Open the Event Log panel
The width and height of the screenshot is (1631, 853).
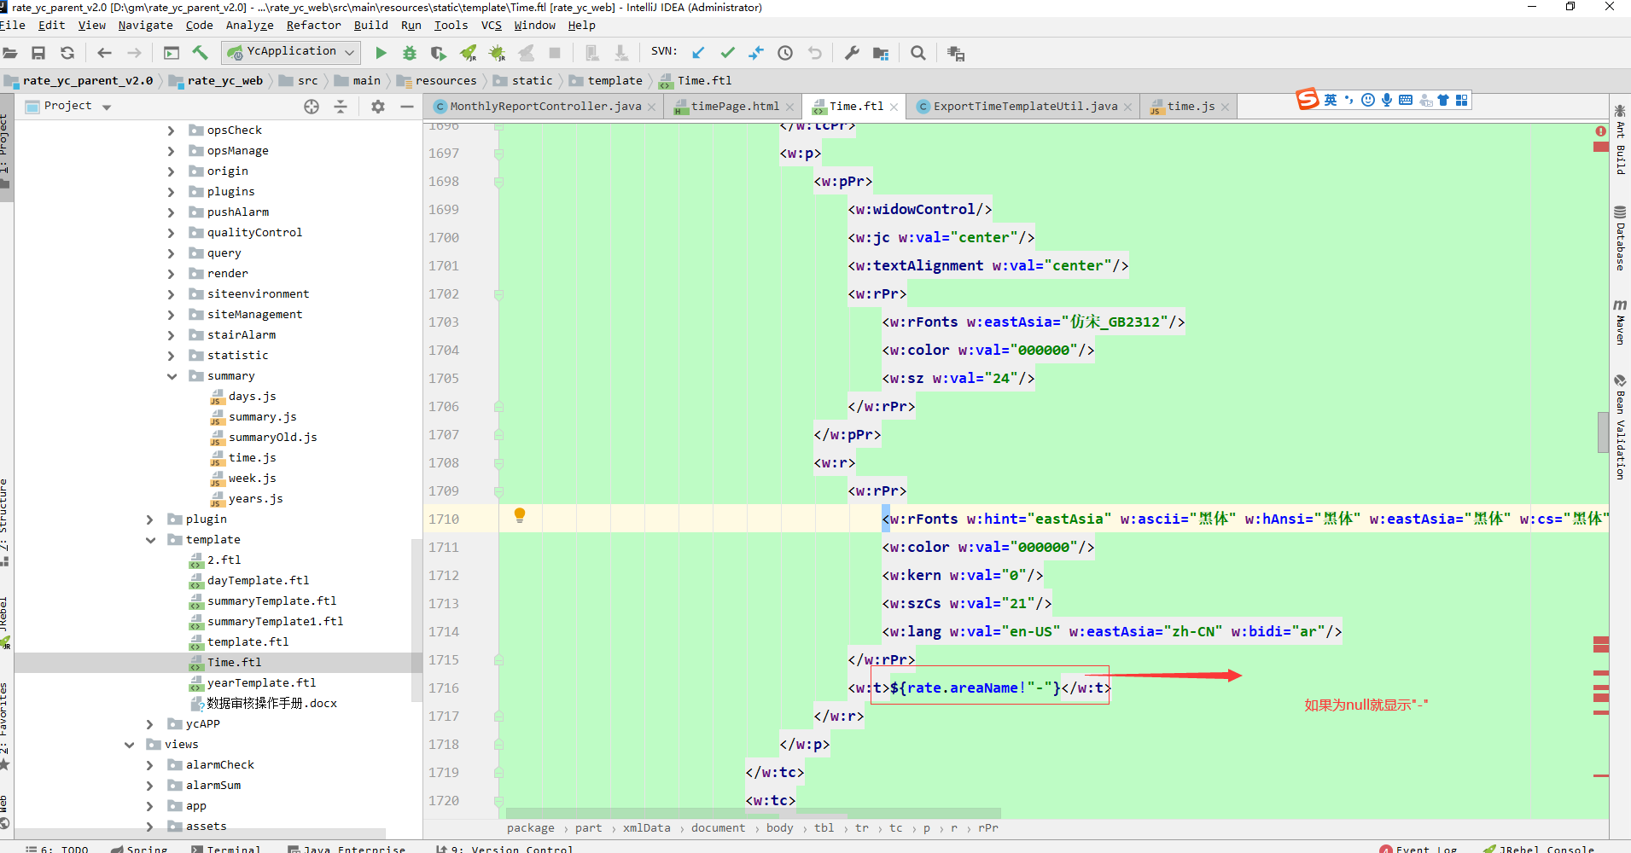[x=1418, y=849]
